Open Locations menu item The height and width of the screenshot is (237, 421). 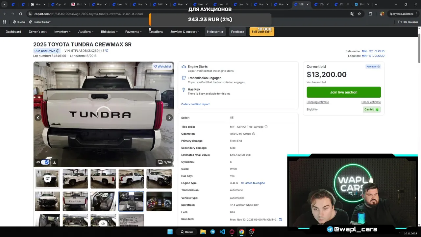point(156,32)
